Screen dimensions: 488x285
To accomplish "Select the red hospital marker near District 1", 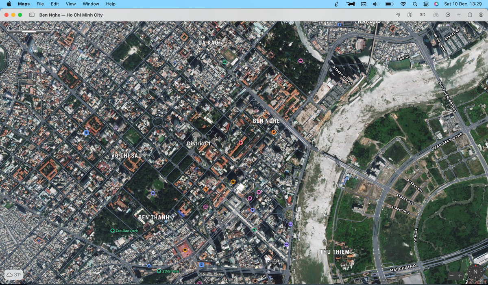I will pos(241,143).
